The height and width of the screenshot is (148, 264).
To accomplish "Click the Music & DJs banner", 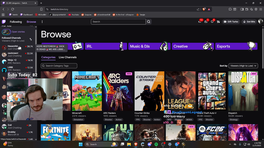I will pyautogui.click(x=149, y=46).
